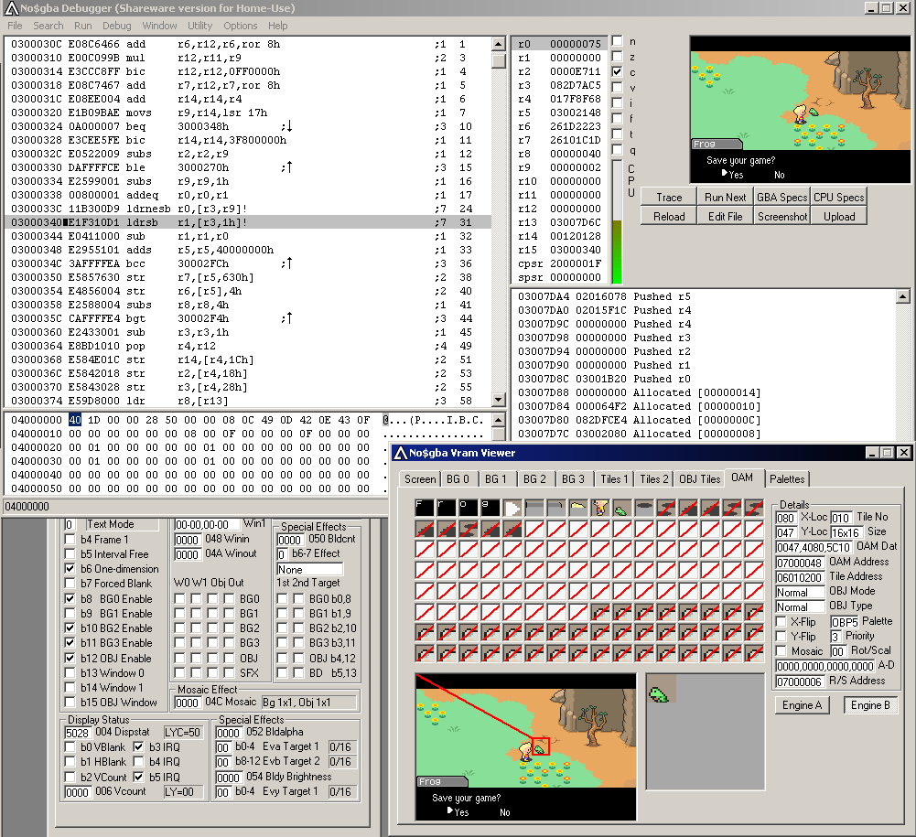Click the No$gba Debugger title bar logo

click(x=10, y=8)
